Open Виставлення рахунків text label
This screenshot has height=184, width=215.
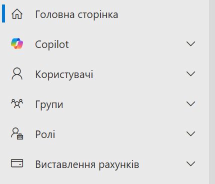[87, 164]
